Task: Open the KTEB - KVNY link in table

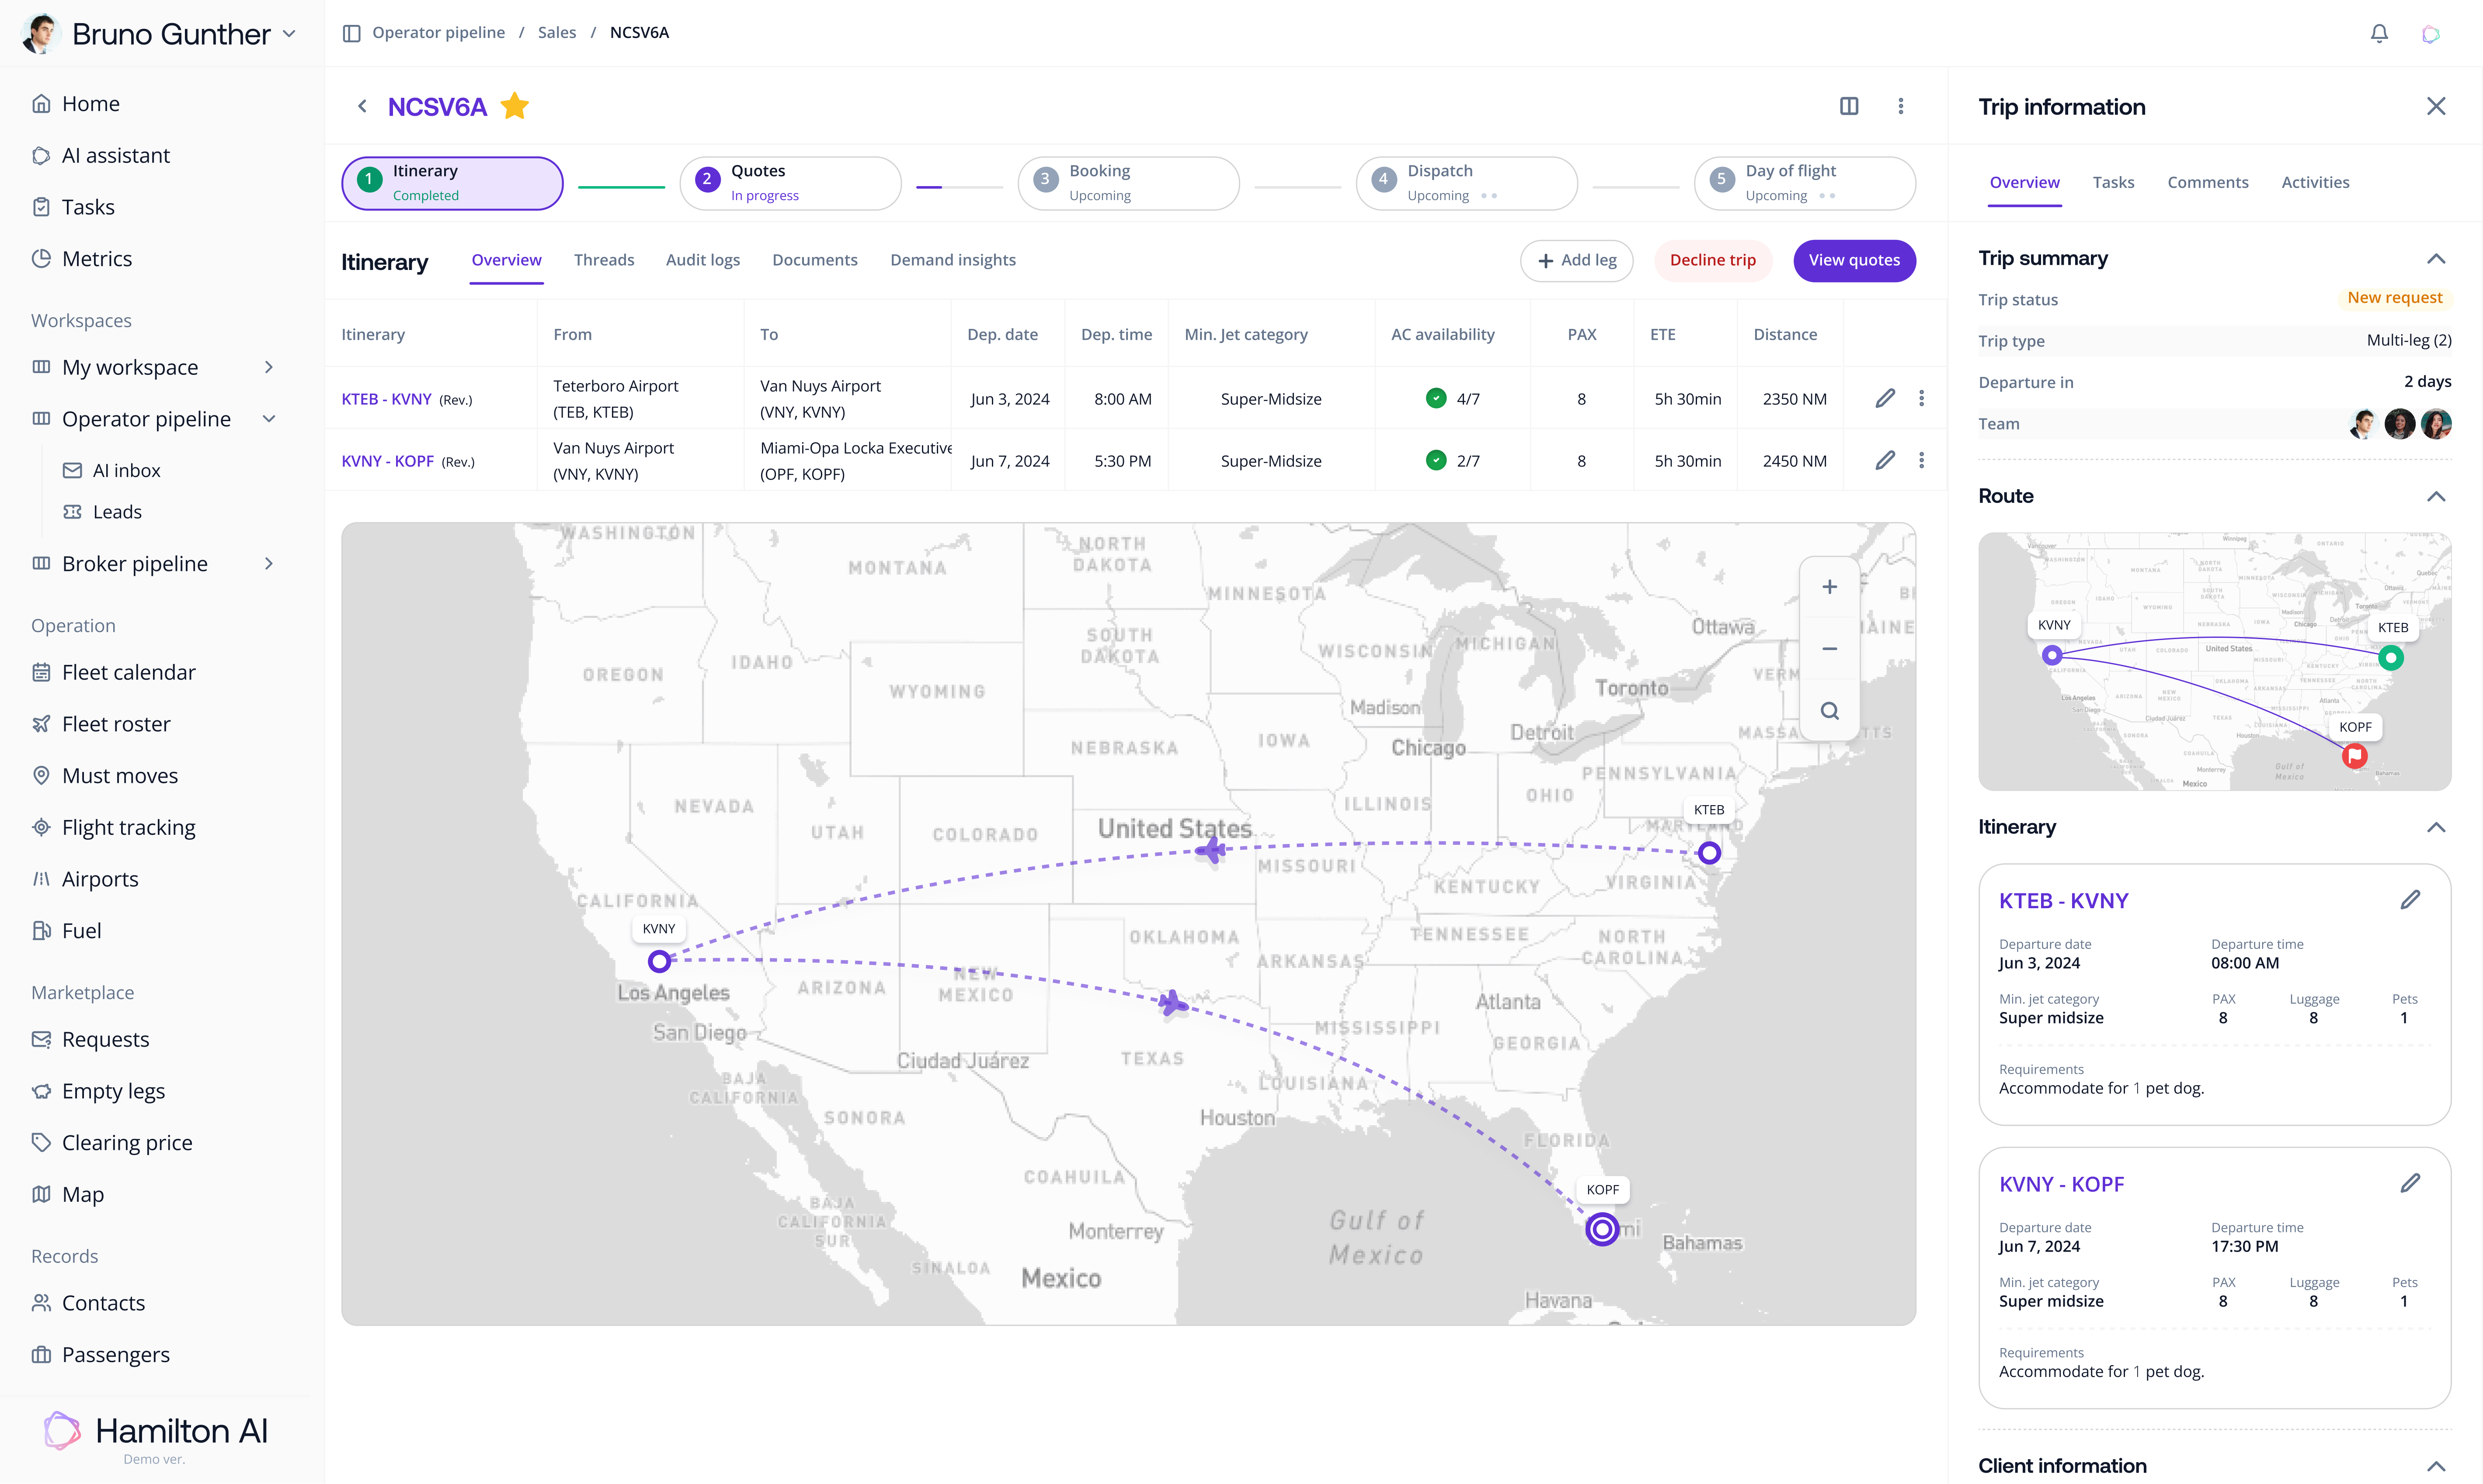Action: [x=386, y=399]
